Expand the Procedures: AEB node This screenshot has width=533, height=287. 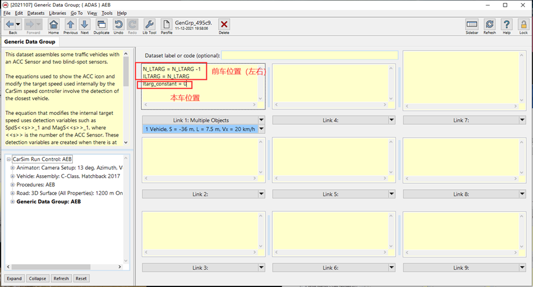(12, 184)
